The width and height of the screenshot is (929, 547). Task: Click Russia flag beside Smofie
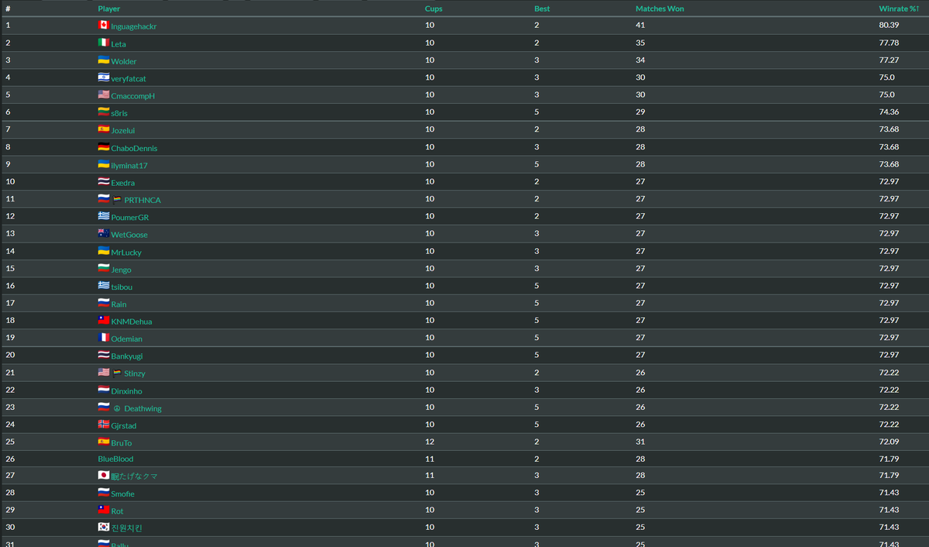(104, 492)
